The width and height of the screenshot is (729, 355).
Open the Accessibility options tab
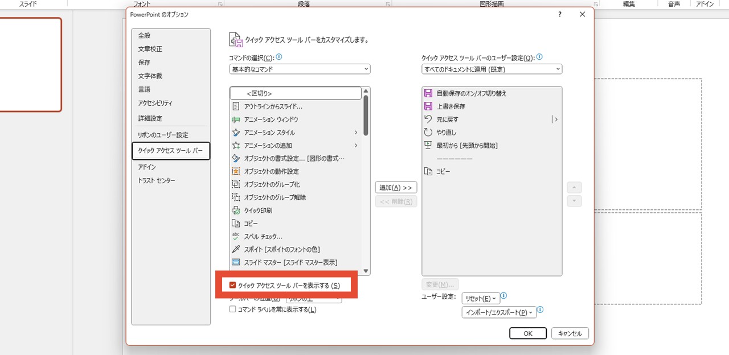[171, 103]
